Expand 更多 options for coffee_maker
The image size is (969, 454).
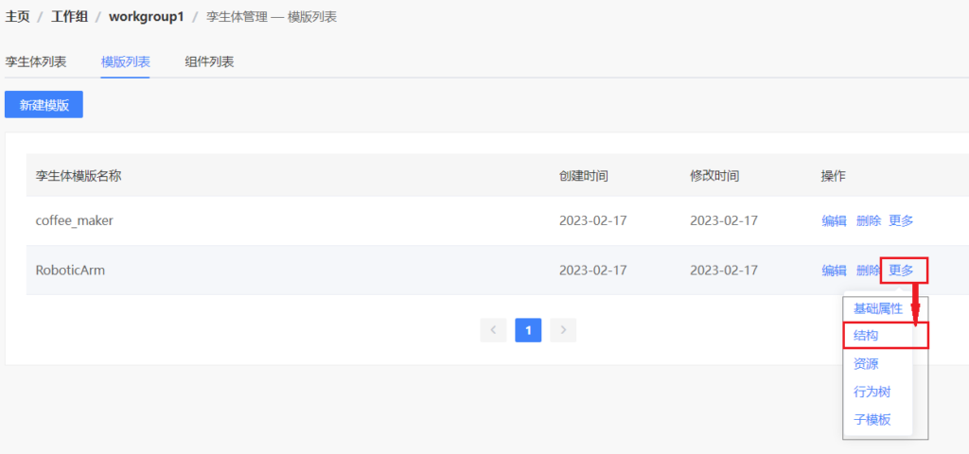pos(901,220)
